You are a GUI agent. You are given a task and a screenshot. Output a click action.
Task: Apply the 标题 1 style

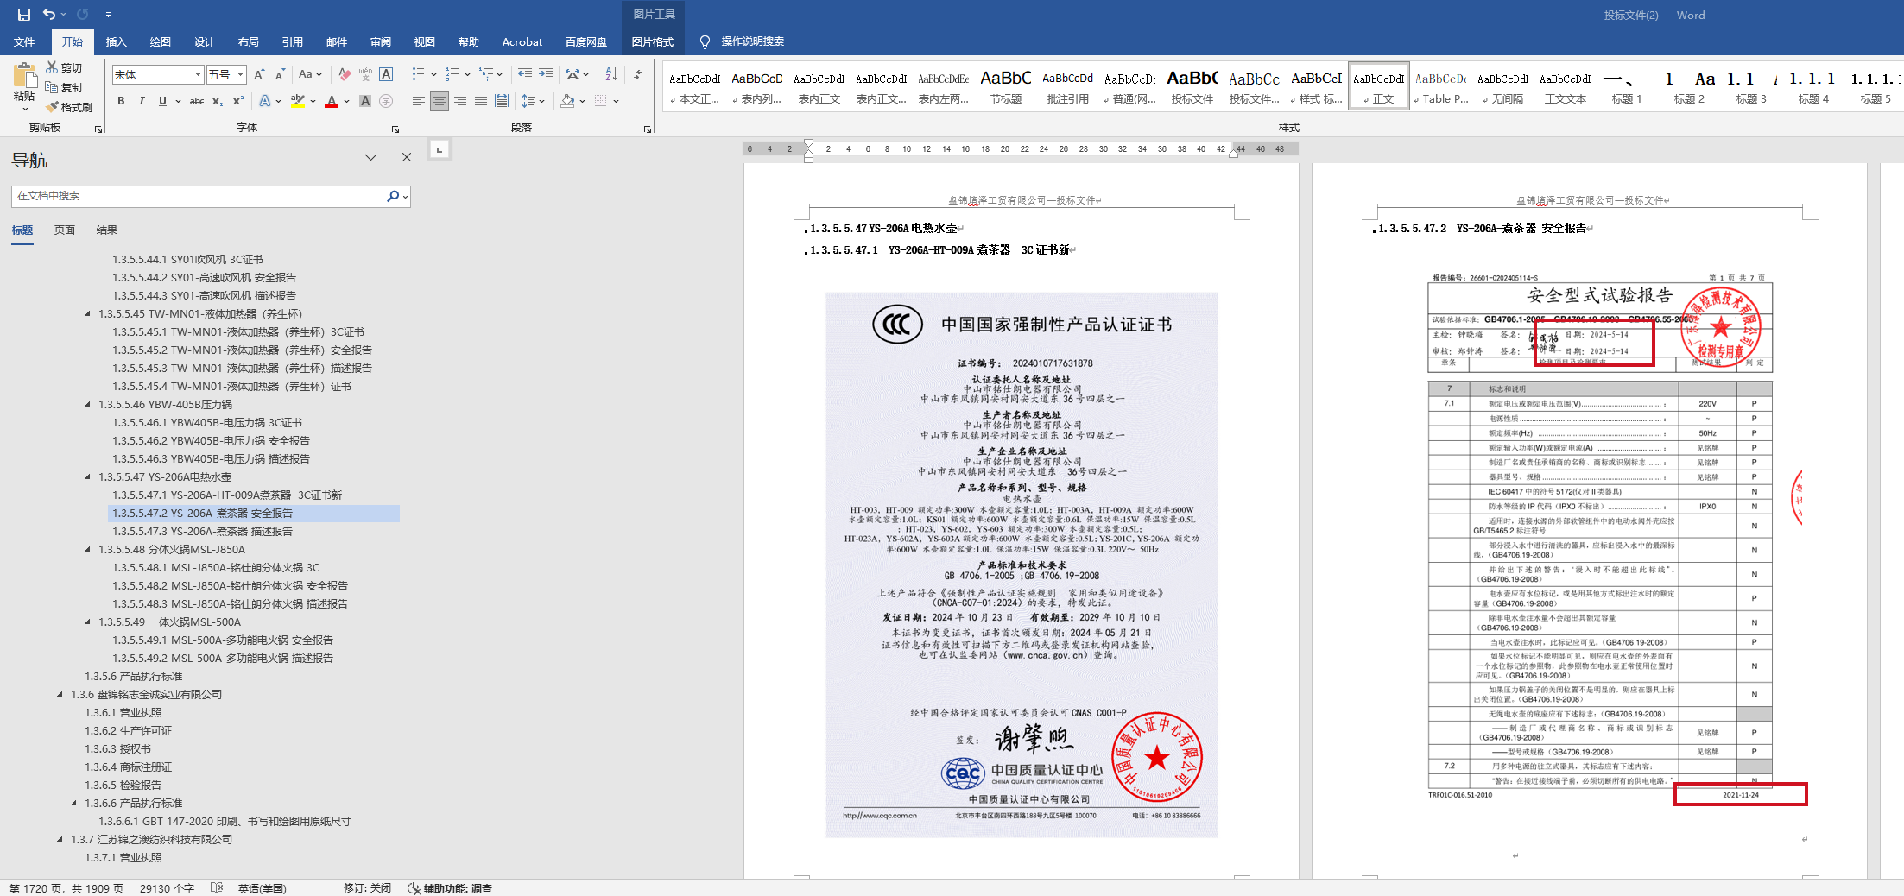(x=1627, y=86)
